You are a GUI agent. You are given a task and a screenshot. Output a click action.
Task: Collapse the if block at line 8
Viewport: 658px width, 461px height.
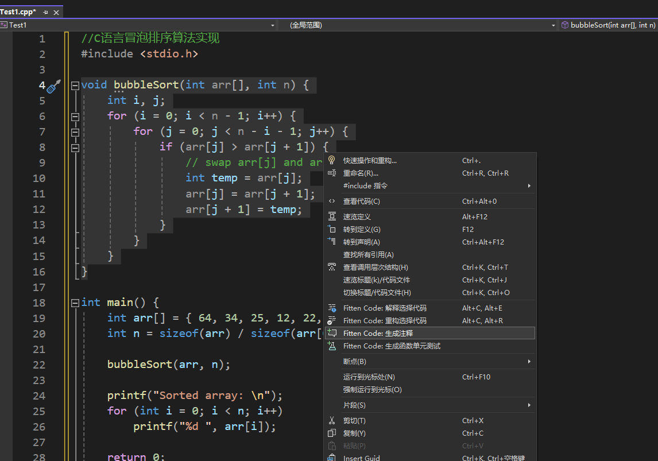point(75,148)
